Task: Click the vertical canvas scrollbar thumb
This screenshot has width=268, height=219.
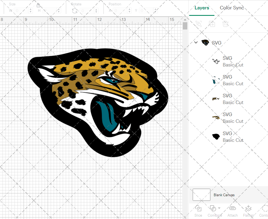Action: click(x=185, y=26)
